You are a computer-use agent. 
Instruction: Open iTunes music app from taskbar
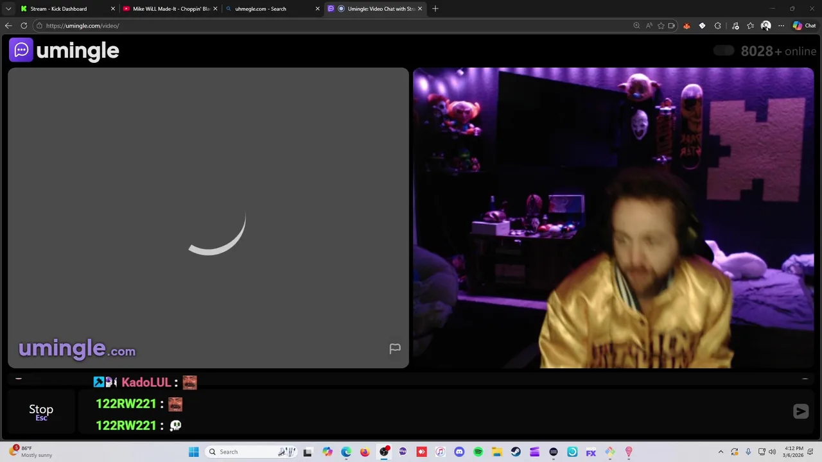click(x=440, y=452)
